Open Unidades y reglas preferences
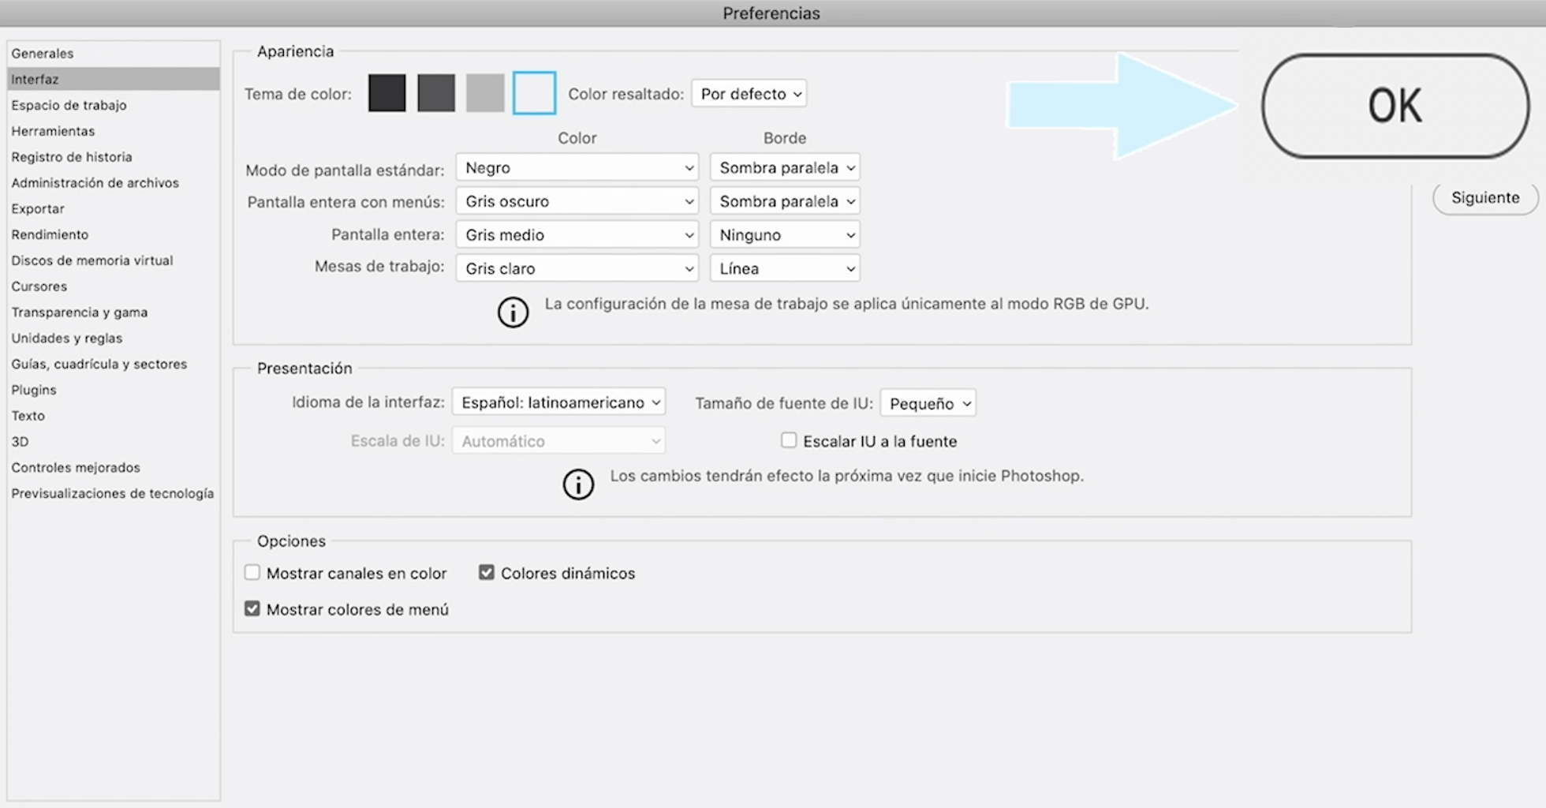 (x=114, y=338)
